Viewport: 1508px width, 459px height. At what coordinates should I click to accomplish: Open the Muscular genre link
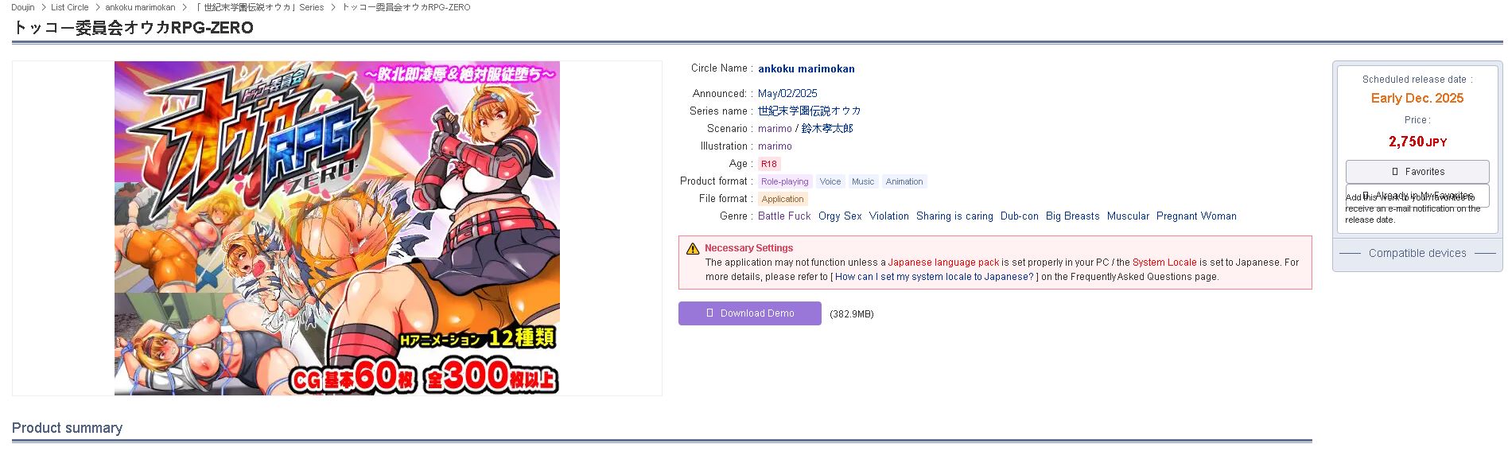1128,216
